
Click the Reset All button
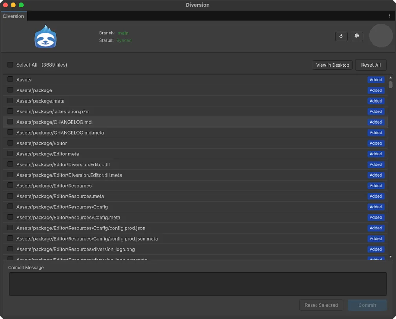click(x=371, y=65)
